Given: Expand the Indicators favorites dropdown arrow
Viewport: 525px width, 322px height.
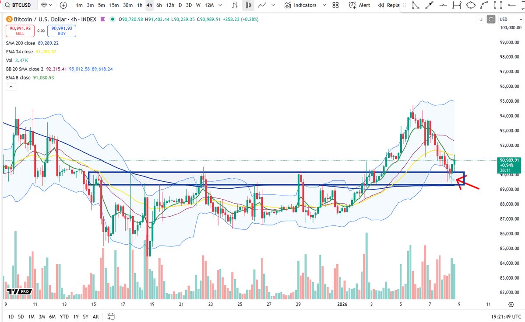Looking at the screenshot, I should (324, 5).
